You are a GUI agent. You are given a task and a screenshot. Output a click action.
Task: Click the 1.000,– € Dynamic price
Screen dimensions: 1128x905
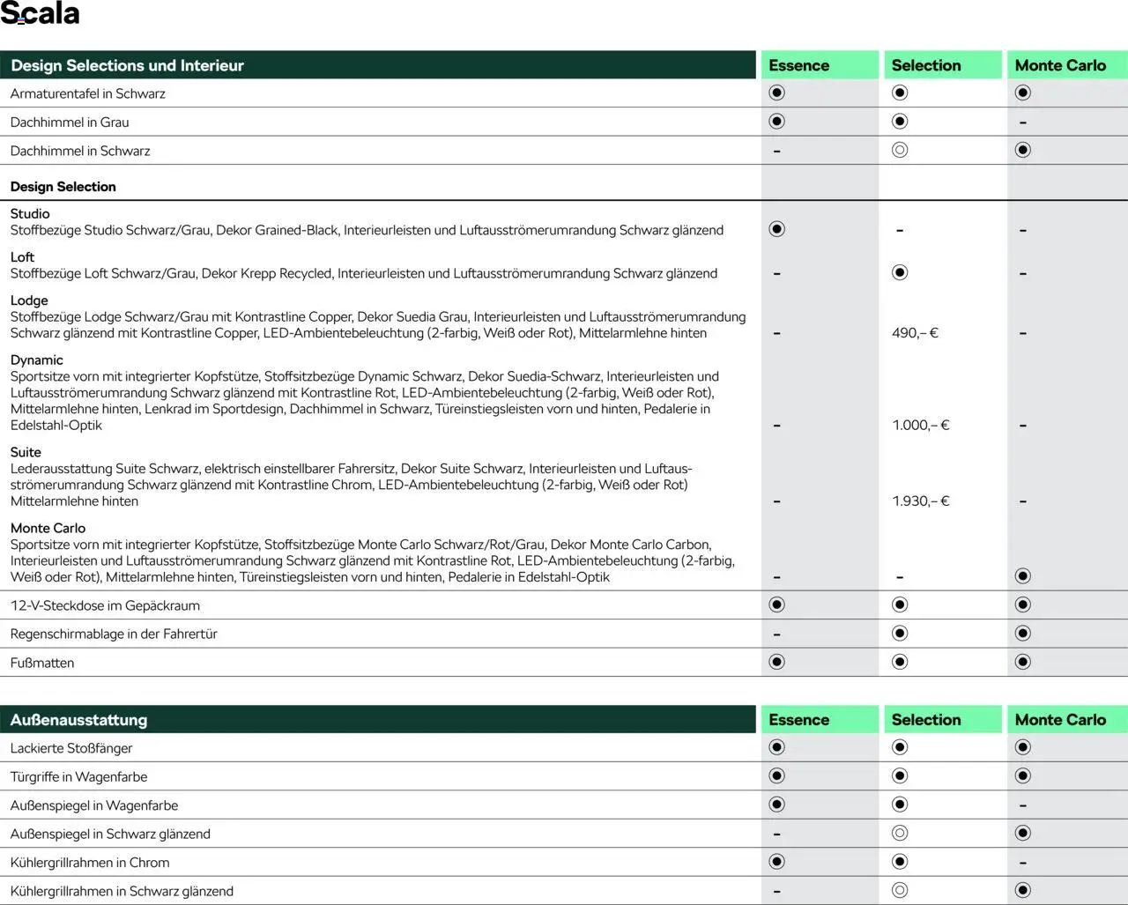(920, 426)
